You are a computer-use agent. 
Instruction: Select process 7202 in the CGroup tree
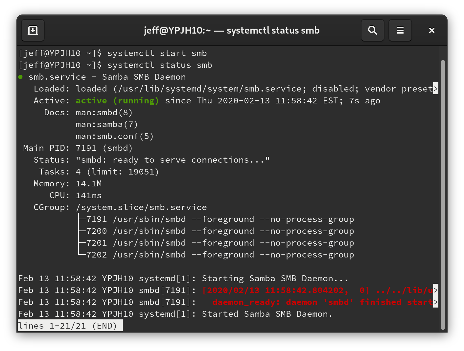pos(96,255)
